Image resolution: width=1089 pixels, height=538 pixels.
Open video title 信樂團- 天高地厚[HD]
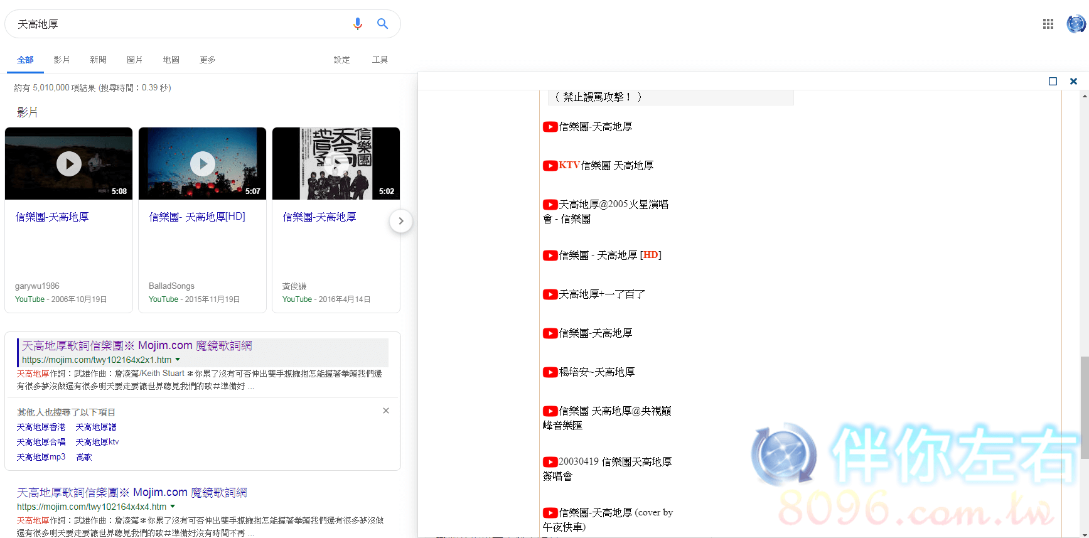click(197, 217)
